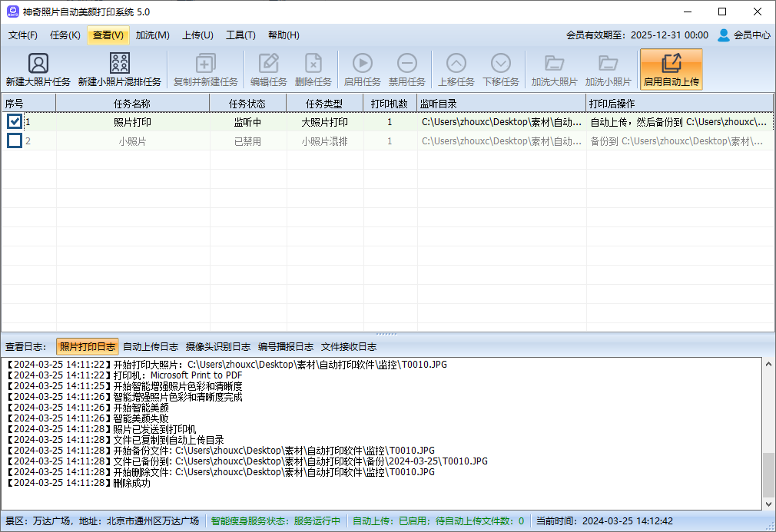Delete the selected task (删除任务)
This screenshot has width=776, height=532.
coord(313,68)
